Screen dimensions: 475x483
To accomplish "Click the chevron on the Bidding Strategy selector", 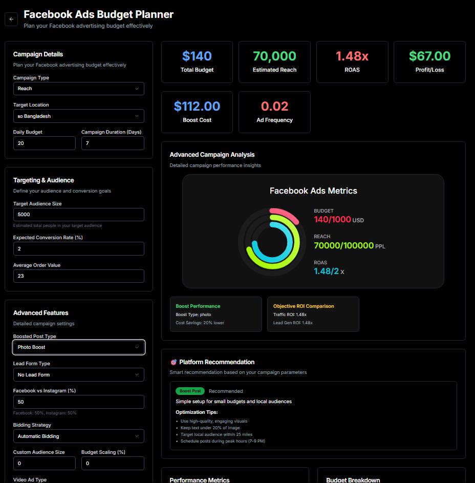I will 137,436.
